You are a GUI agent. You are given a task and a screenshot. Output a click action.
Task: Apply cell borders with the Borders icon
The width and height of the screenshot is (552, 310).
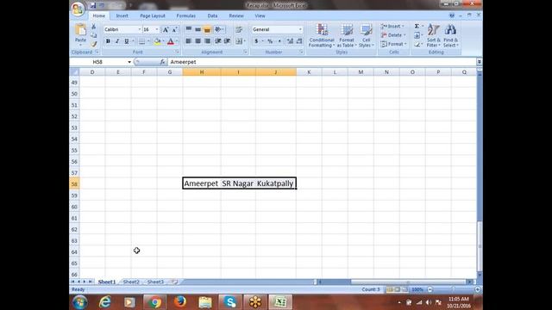point(141,41)
